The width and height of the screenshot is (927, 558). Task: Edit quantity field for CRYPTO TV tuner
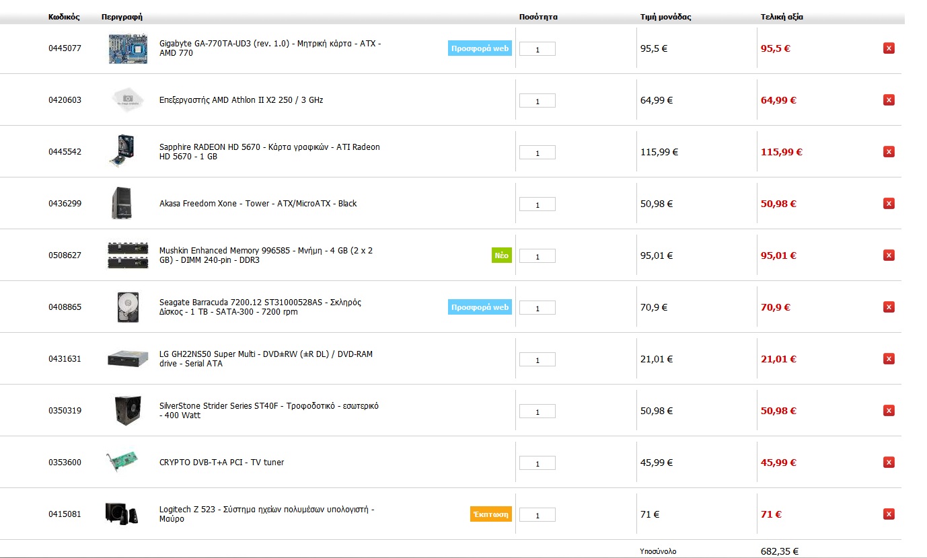pyautogui.click(x=537, y=463)
